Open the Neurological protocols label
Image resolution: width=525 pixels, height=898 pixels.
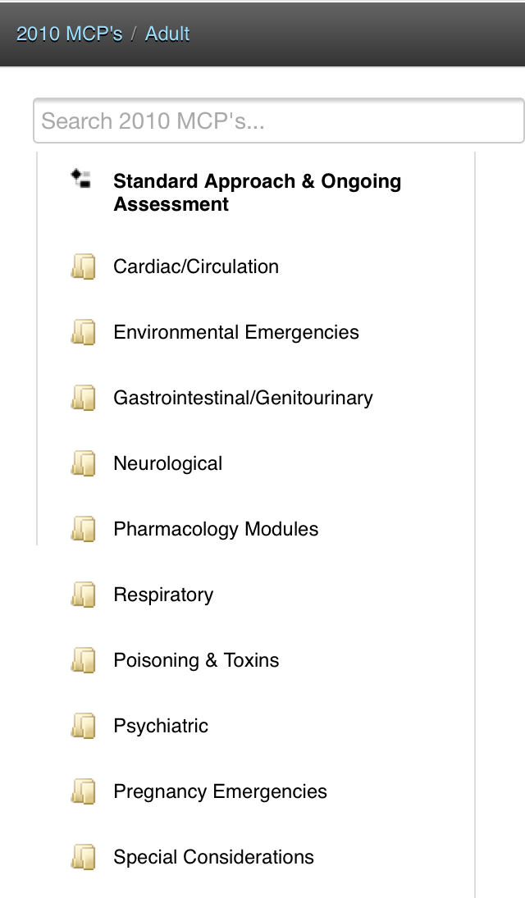(167, 463)
